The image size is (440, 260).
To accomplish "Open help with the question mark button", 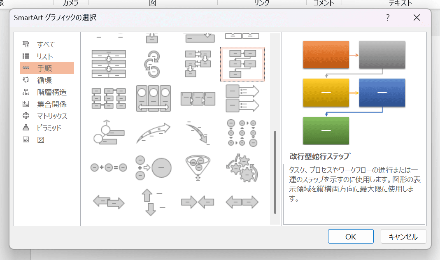I will (387, 18).
